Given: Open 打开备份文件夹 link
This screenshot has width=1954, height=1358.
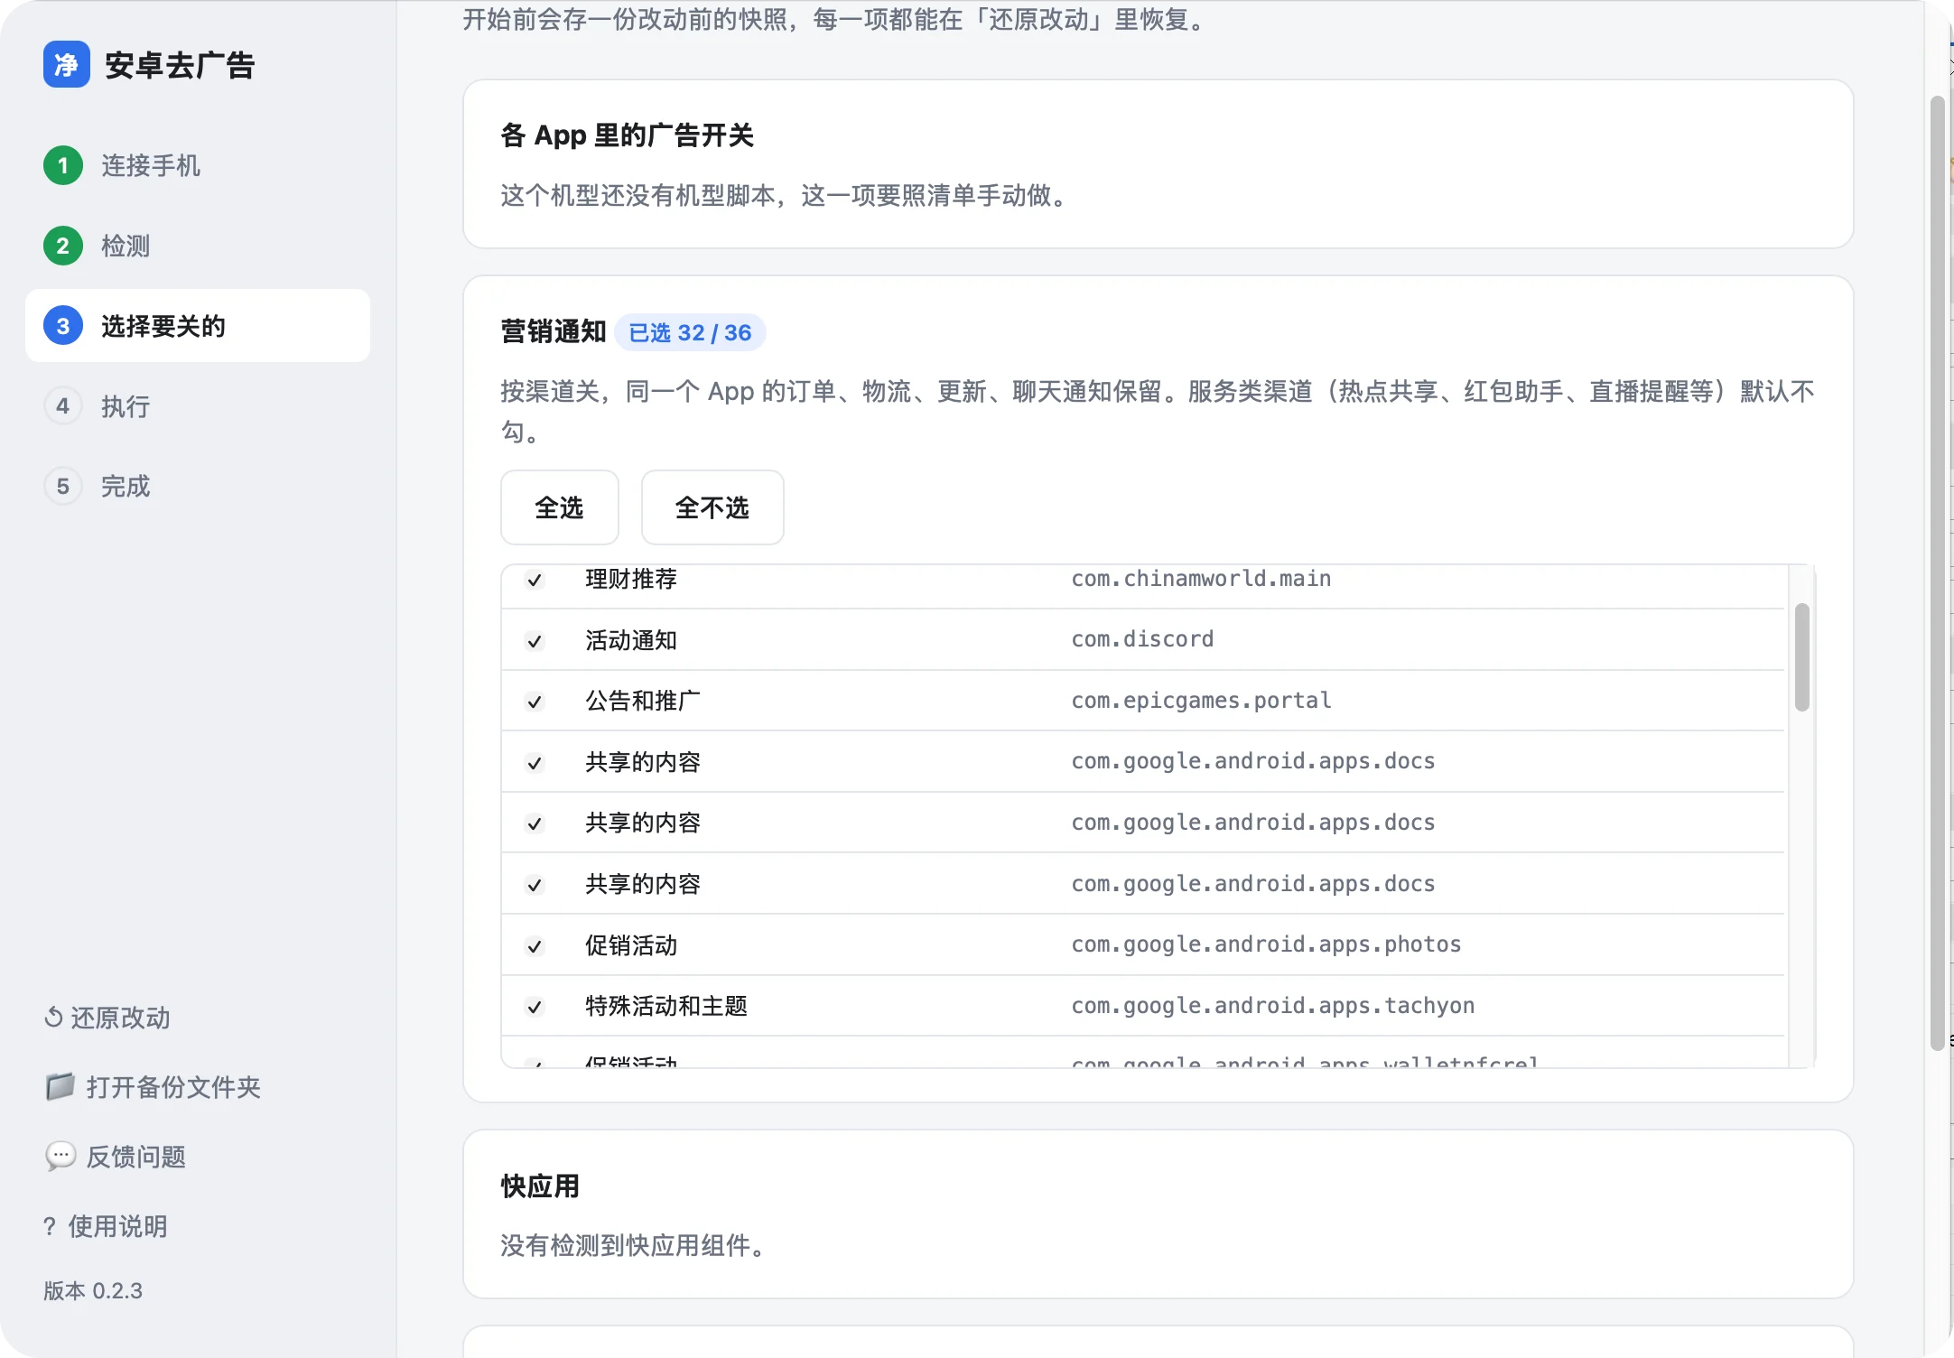Looking at the screenshot, I should tap(153, 1086).
